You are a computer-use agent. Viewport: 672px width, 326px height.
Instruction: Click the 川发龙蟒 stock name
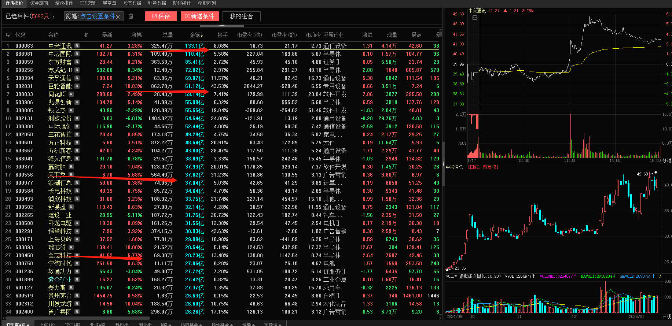(60, 304)
